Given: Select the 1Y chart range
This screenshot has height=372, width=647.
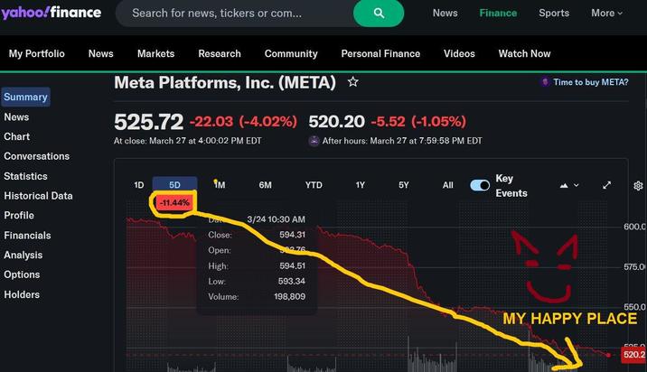Looking at the screenshot, I should 361,185.
